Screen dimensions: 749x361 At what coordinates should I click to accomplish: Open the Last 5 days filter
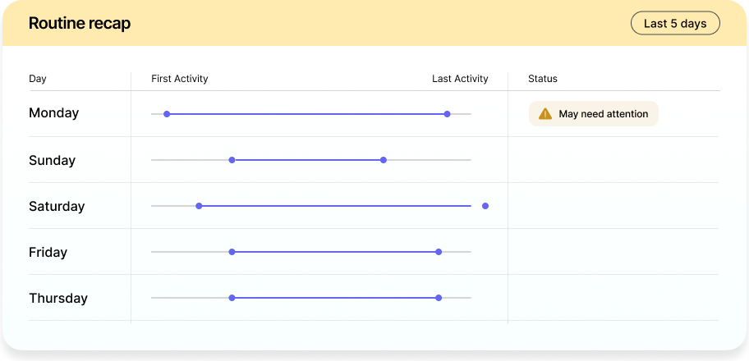coord(675,24)
